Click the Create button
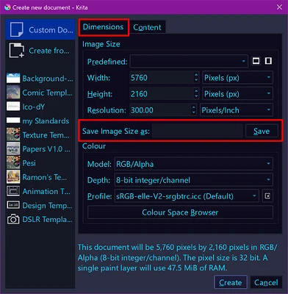288x294 pixels. pos(231,282)
